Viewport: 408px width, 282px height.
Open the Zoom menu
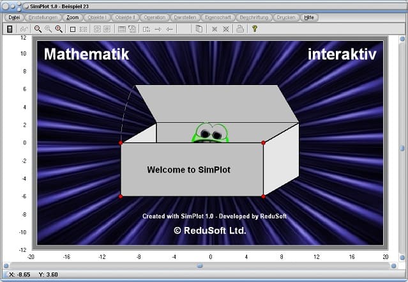[73, 17]
